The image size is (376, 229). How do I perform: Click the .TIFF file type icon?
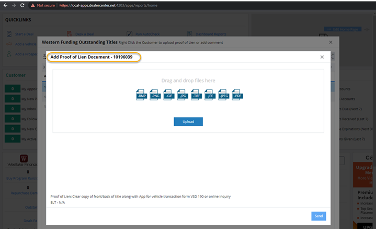(x=196, y=95)
